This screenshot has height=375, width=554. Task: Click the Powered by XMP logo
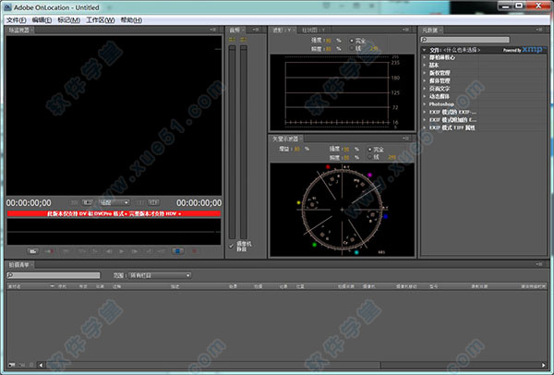(524, 50)
